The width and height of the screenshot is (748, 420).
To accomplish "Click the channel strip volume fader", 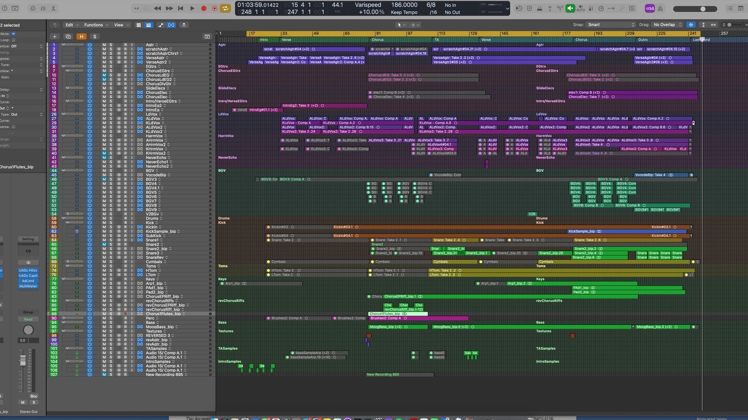I will click(22, 361).
